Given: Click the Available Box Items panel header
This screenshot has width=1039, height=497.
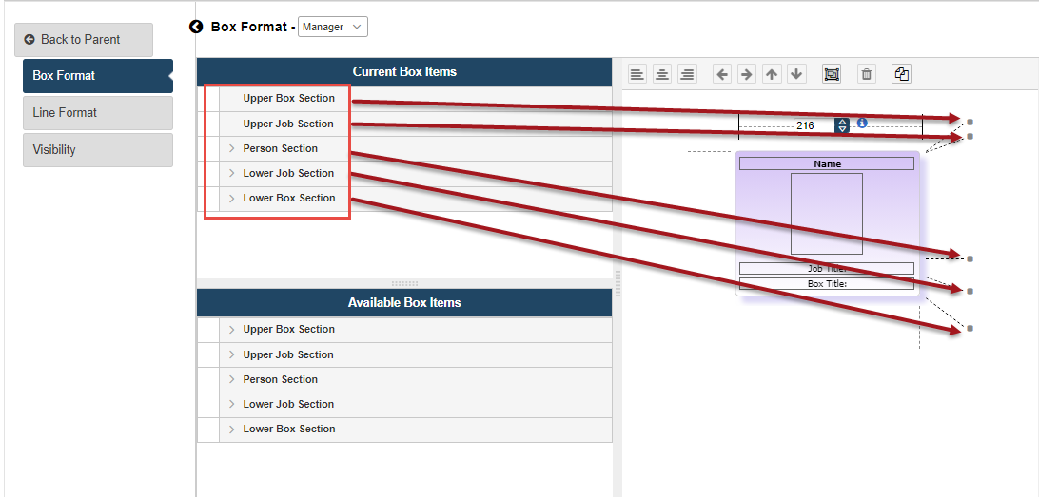Looking at the screenshot, I should tap(404, 302).
